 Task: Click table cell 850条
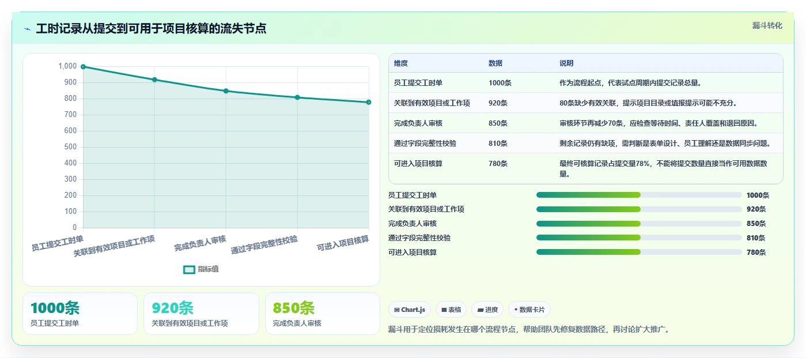click(x=498, y=123)
